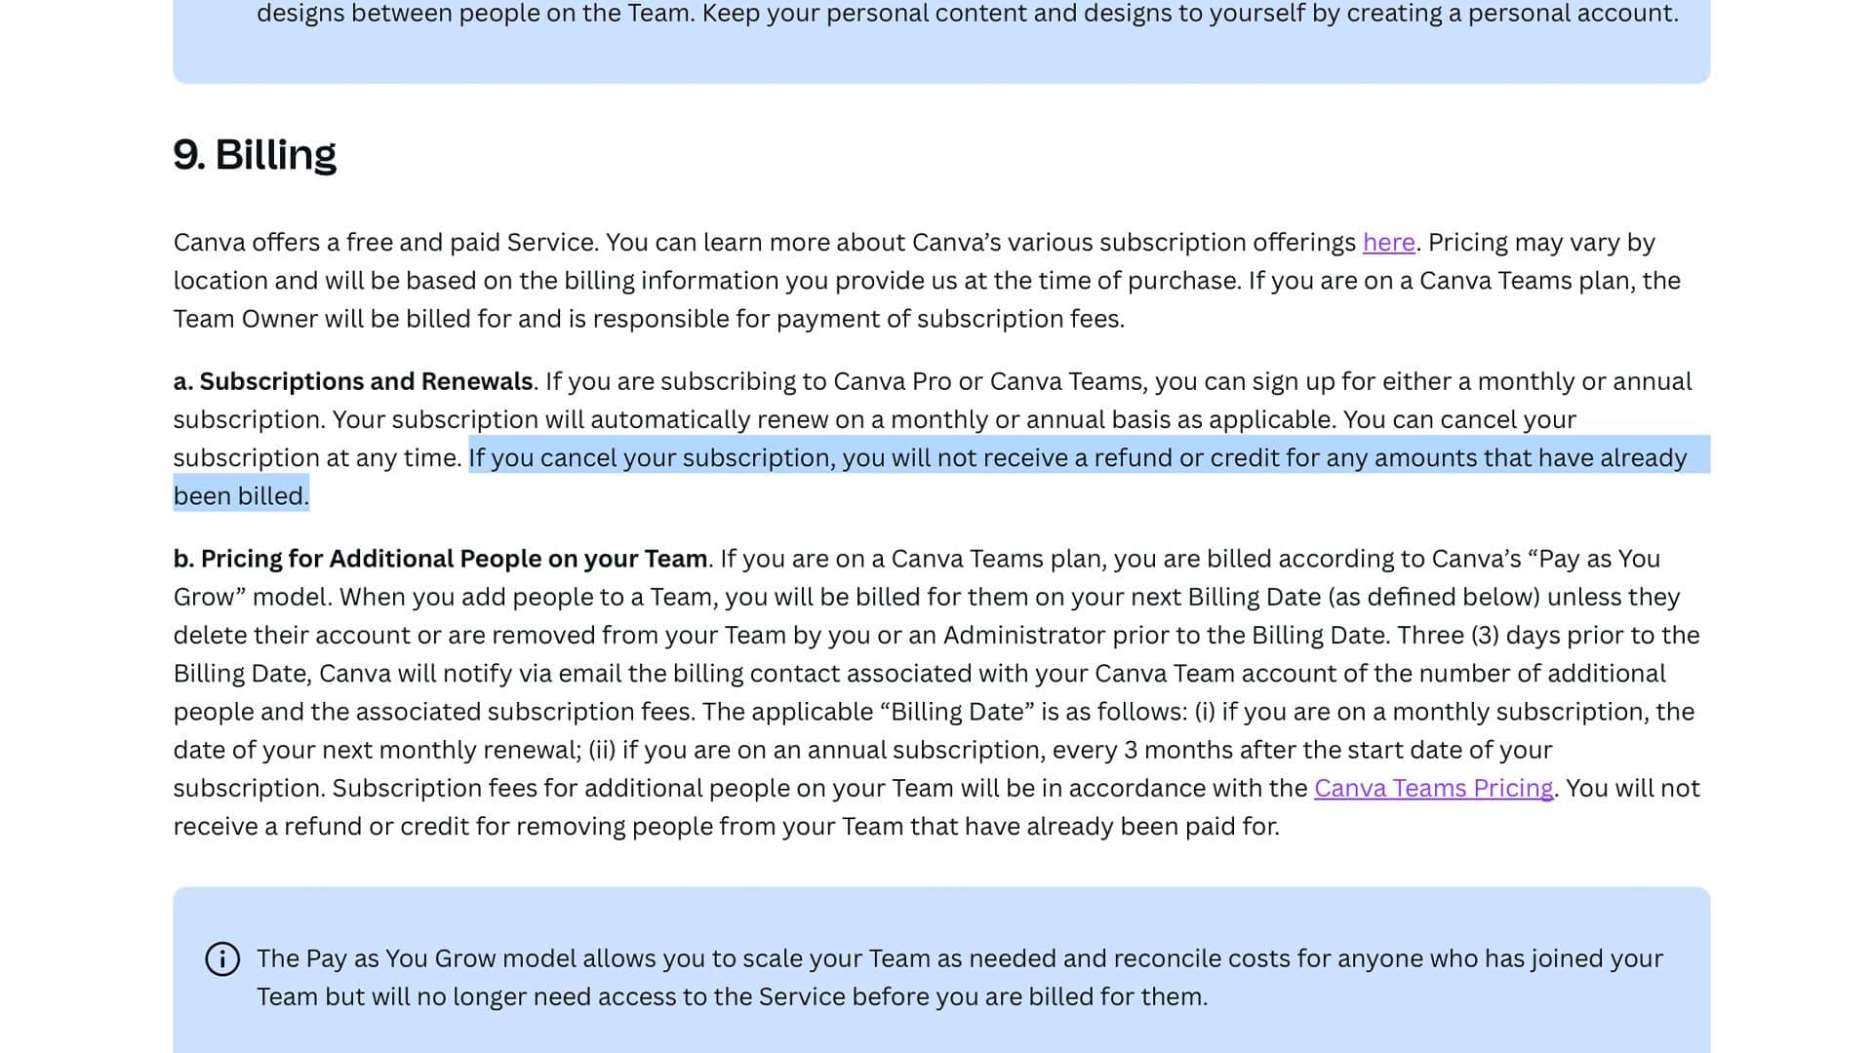This screenshot has height=1053, width=1873.
Task: Click the 'Pay as You Grow model' note text
Action: click(441, 959)
